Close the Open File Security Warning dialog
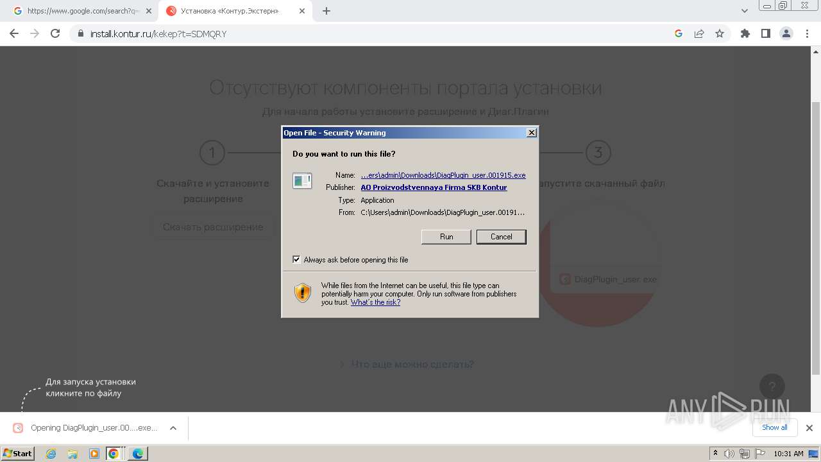Image resolution: width=821 pixels, height=462 pixels. 531,133
